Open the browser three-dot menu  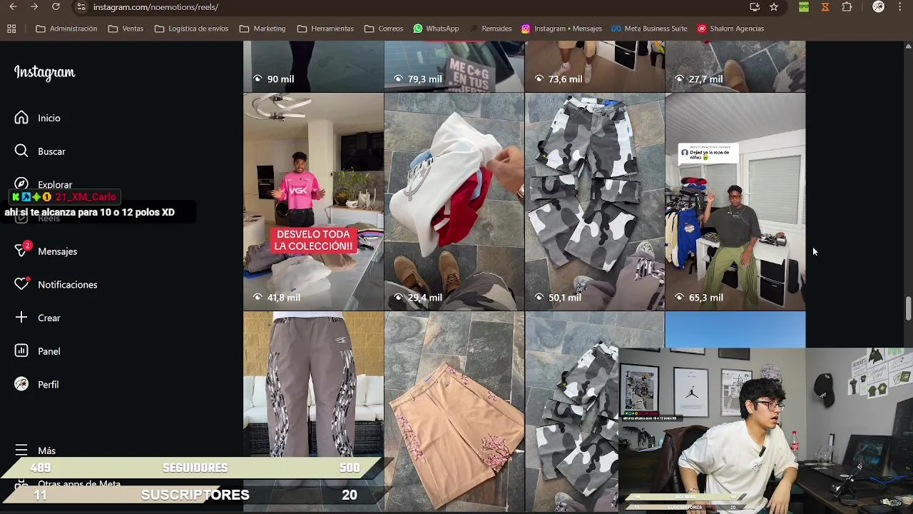click(900, 7)
